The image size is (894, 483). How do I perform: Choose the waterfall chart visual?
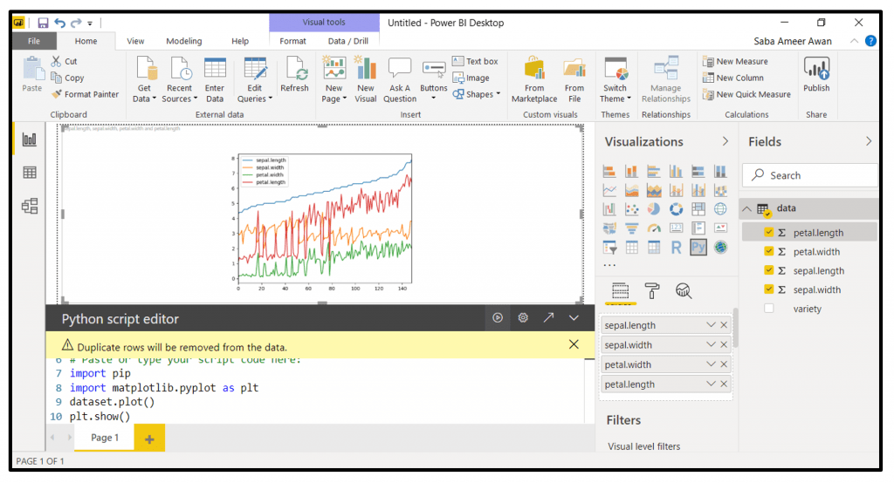pos(609,209)
